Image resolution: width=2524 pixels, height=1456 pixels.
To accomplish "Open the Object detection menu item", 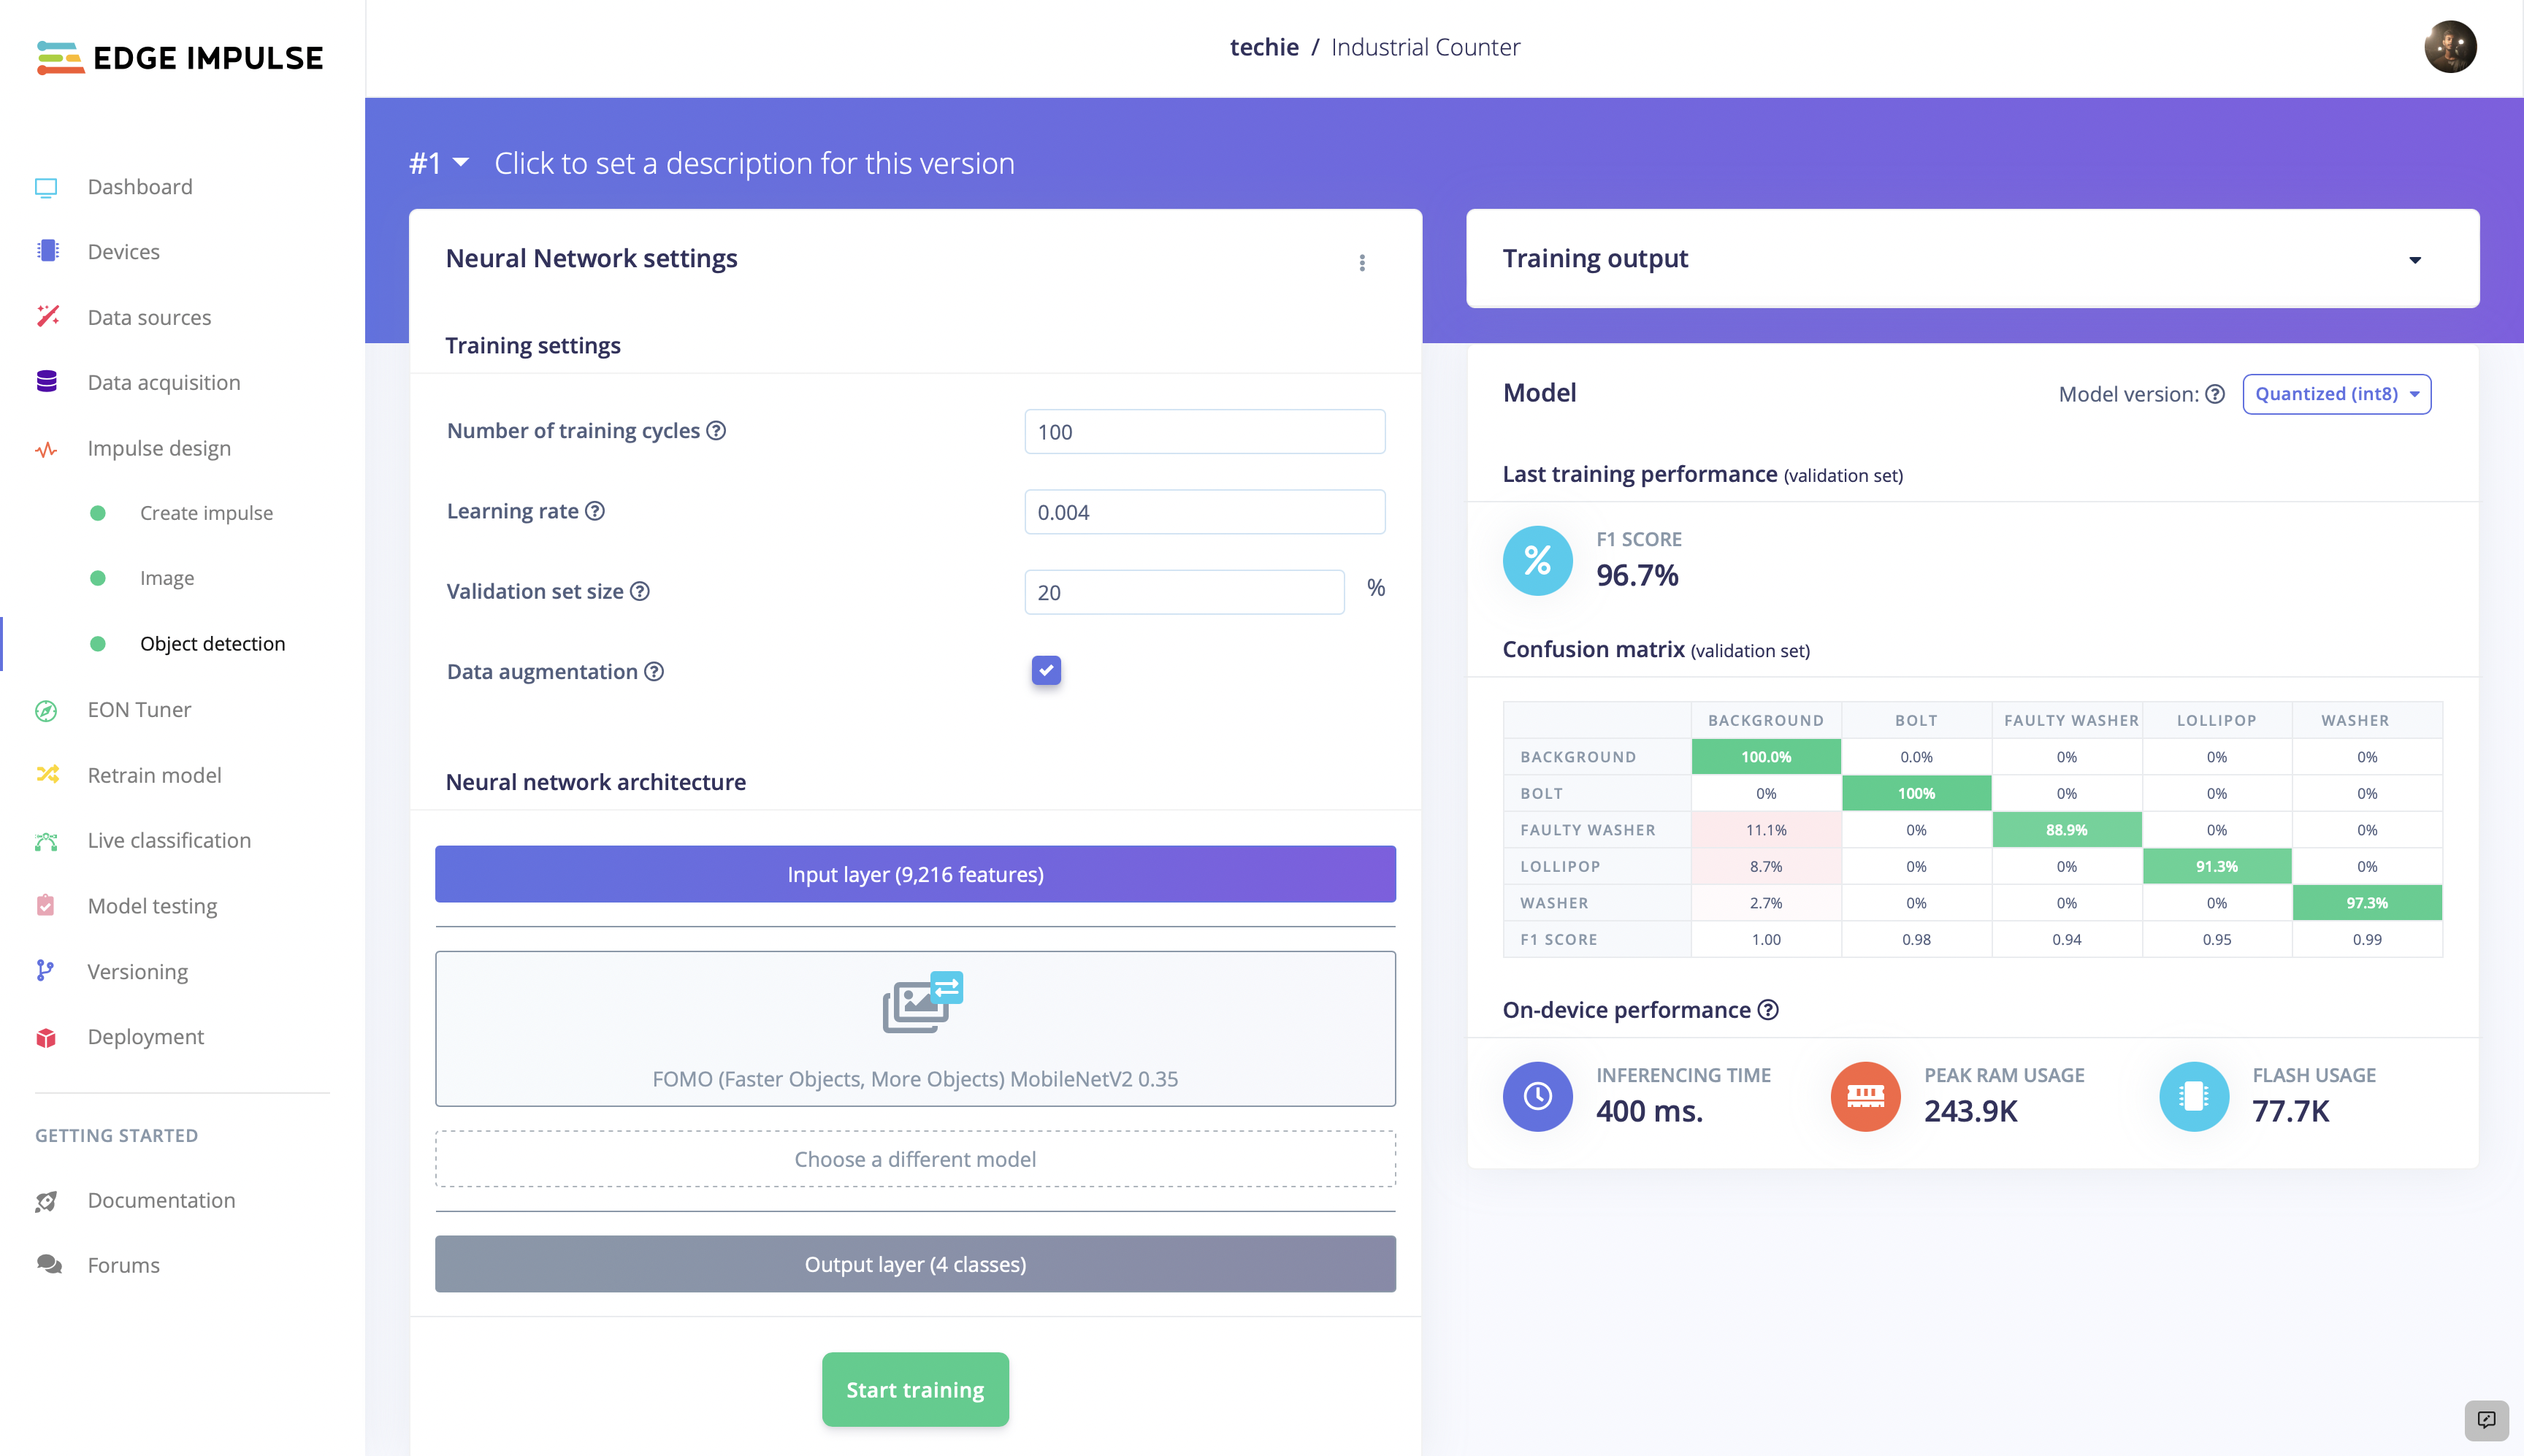I will [x=212, y=643].
